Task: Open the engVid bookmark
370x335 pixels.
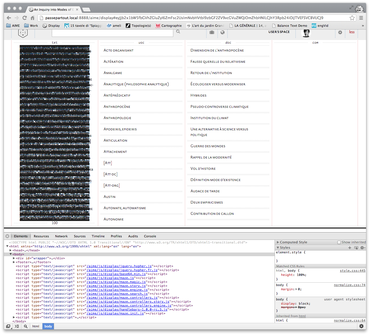Action: click(320, 26)
